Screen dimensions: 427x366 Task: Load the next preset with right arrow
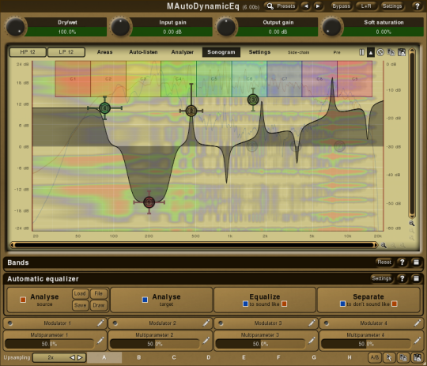tap(318, 6)
